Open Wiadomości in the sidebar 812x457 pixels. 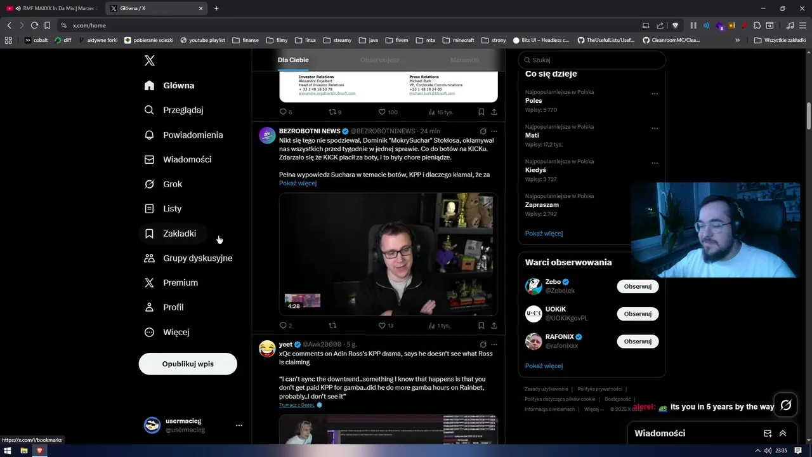(x=178, y=159)
